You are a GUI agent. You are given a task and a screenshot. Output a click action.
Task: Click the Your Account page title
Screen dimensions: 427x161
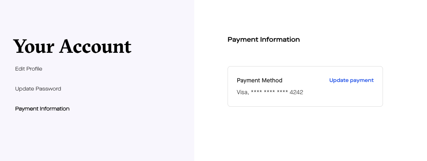point(72,47)
